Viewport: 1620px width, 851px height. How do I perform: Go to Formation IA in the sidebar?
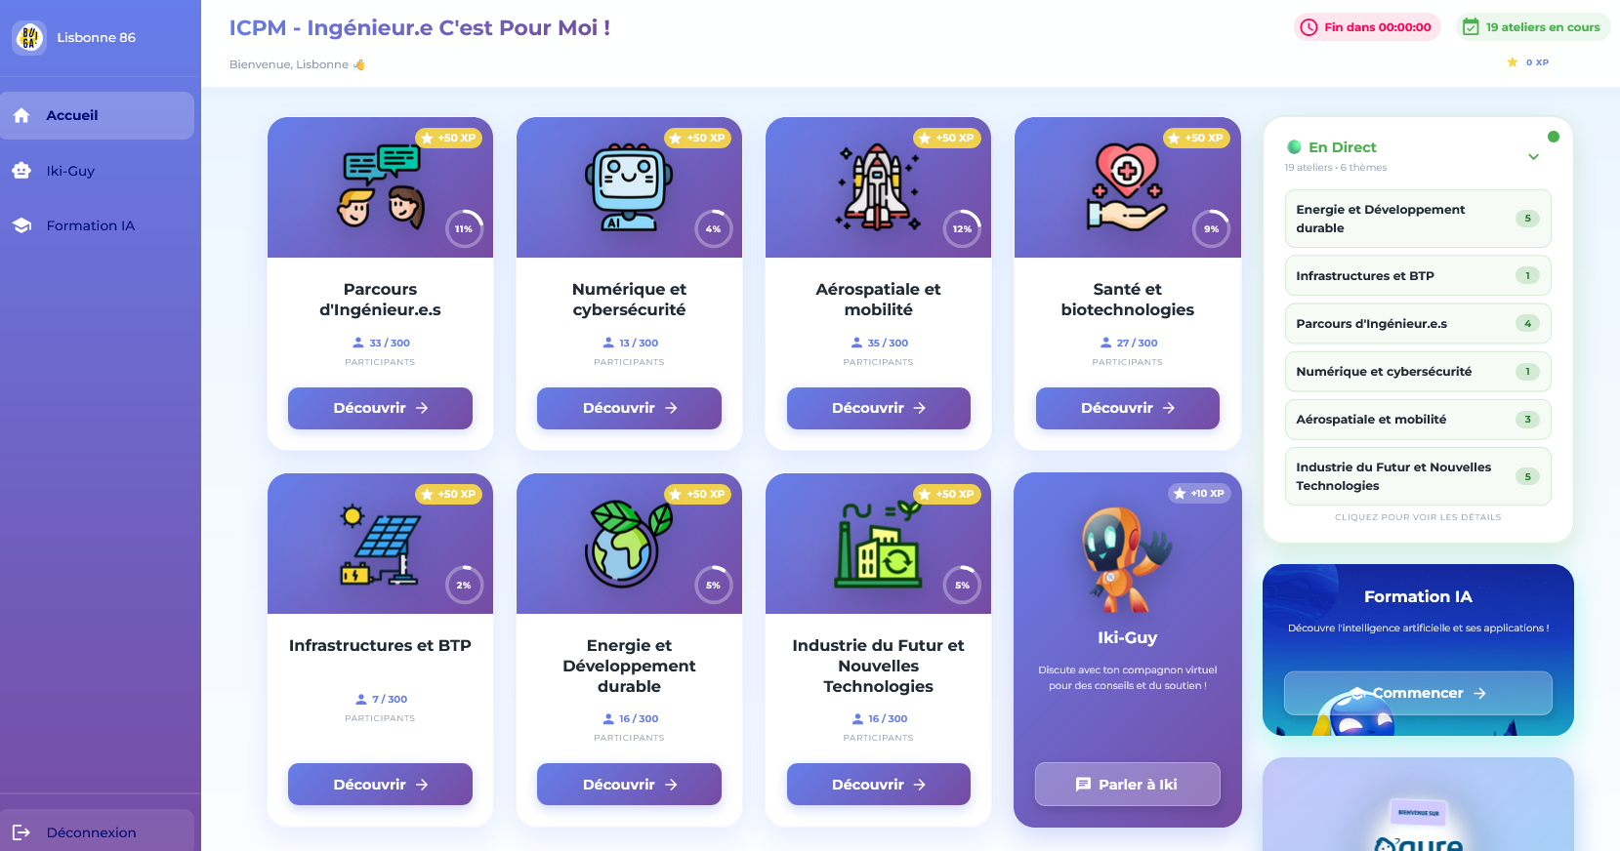point(90,225)
